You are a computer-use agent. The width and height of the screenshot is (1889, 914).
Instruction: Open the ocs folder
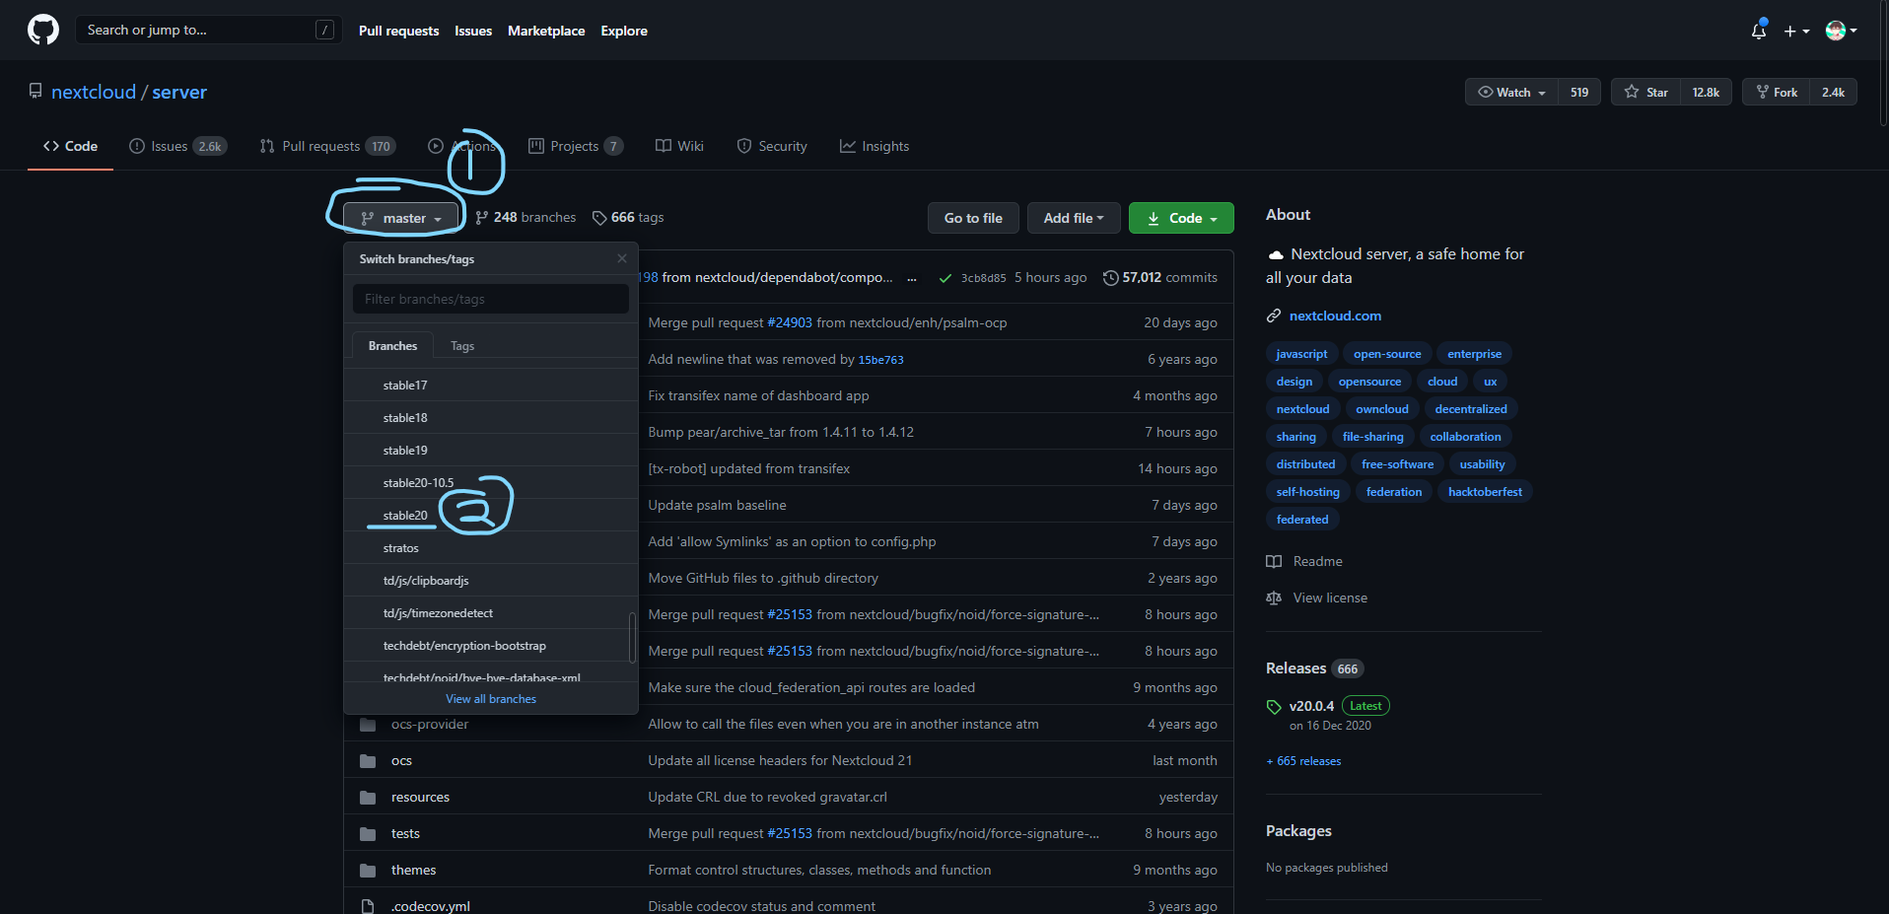pyautogui.click(x=401, y=760)
